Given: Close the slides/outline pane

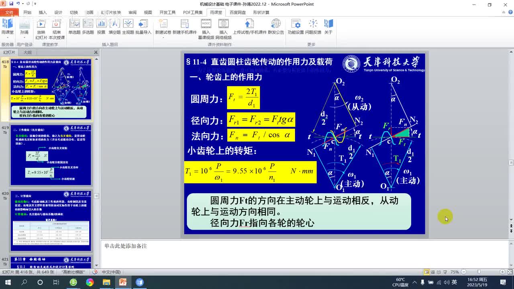Looking at the screenshot, I should coord(96,52).
